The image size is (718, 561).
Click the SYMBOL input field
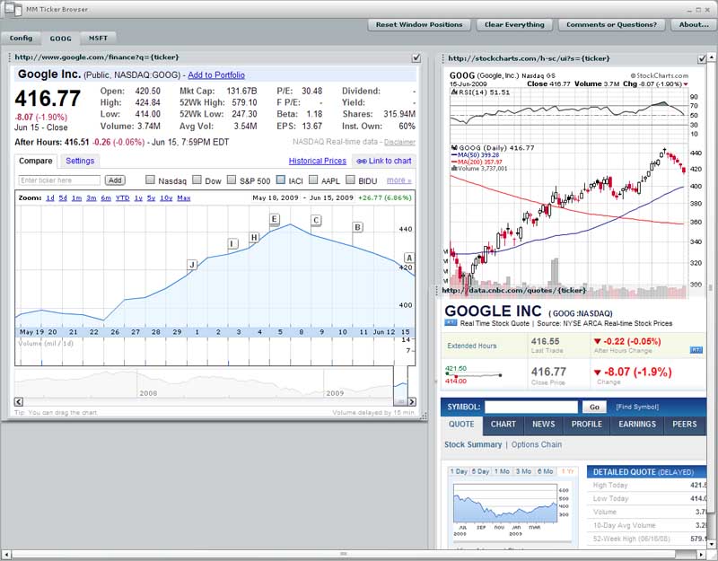(x=531, y=407)
